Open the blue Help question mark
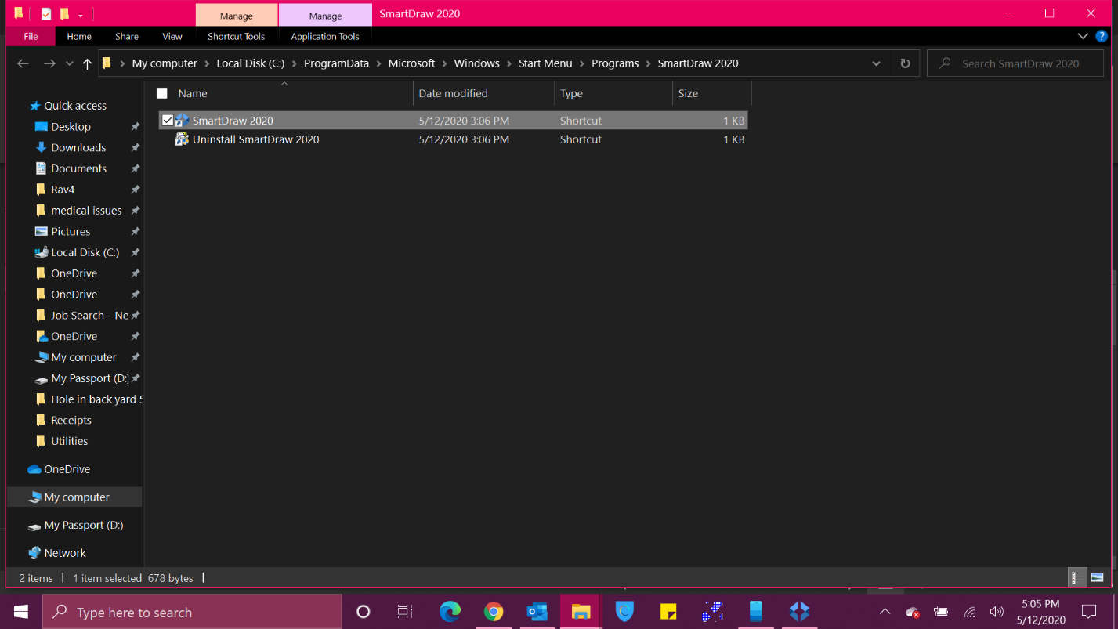Image resolution: width=1118 pixels, height=629 pixels. pos(1102,36)
